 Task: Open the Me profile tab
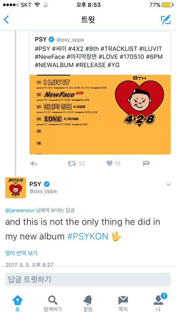click(158, 303)
